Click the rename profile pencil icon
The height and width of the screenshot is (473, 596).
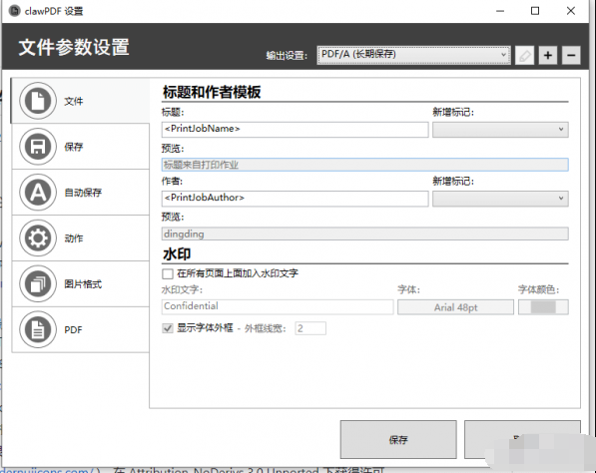click(x=524, y=56)
